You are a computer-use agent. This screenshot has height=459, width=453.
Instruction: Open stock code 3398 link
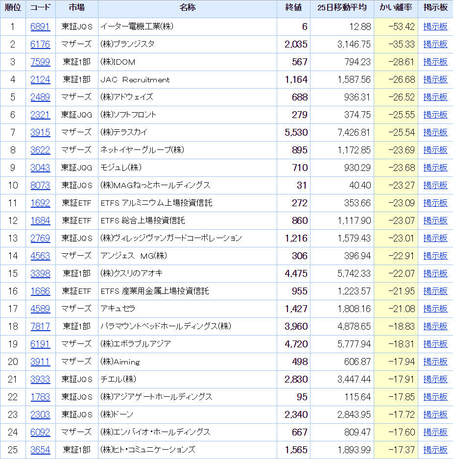40,273
